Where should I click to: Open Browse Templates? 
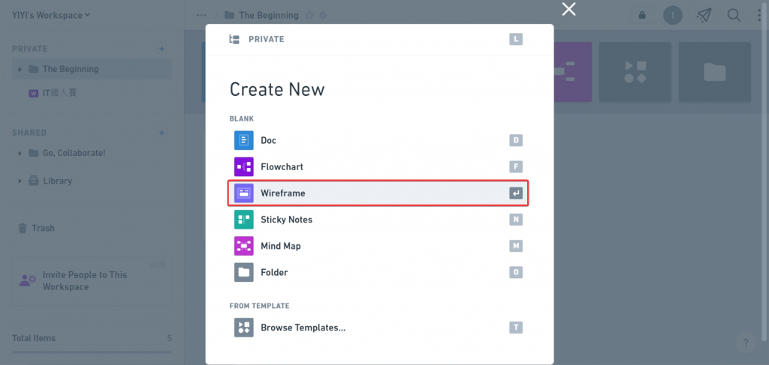[x=378, y=328]
